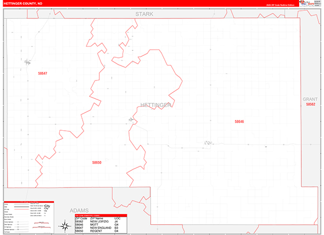Image resolution: width=324 pixels, height=235 pixels.
Task: Click the MOTT row in ZIP index table
Action: tap(101, 224)
